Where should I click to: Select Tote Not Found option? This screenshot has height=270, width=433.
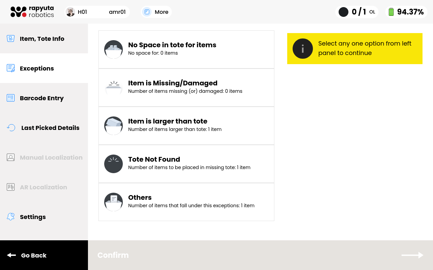186,164
